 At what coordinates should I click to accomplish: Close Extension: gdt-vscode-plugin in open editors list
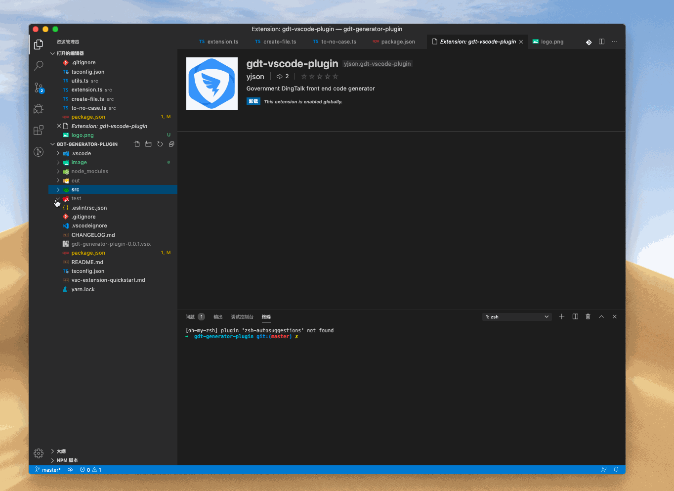tap(59, 126)
